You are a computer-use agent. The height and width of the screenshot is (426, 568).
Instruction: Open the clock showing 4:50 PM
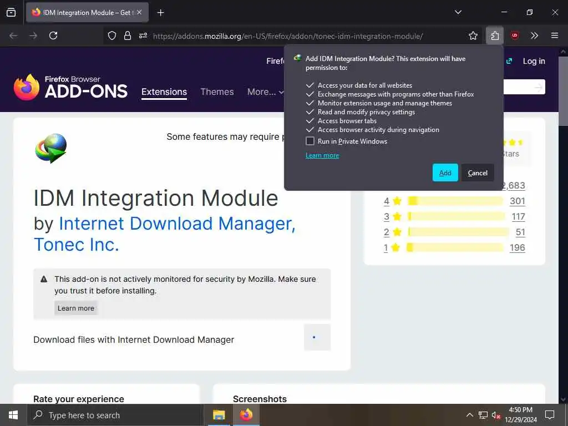(x=520, y=415)
